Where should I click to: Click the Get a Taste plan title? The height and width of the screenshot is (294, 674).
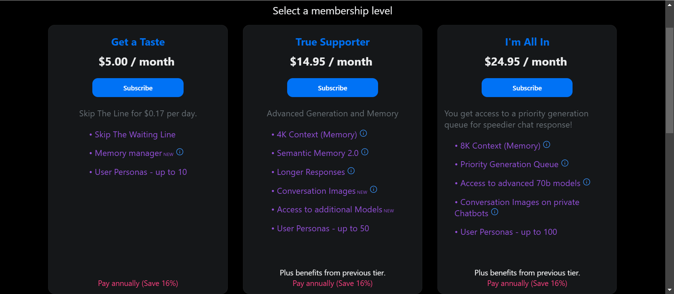tap(138, 42)
